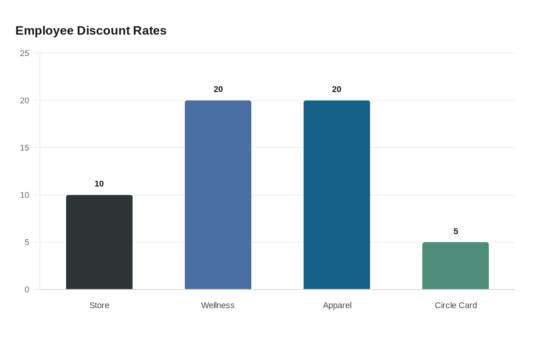This screenshot has height=338, width=538.
Task: Select the Apparel x-axis category label
Action: coord(337,305)
